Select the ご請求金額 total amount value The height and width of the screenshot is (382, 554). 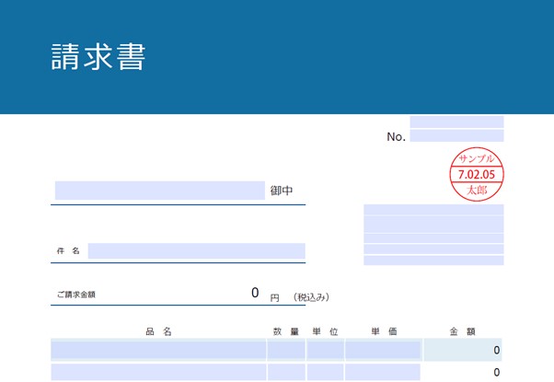pos(255,294)
